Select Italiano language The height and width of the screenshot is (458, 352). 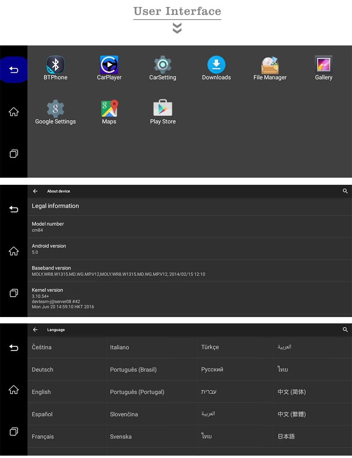(x=152, y=347)
